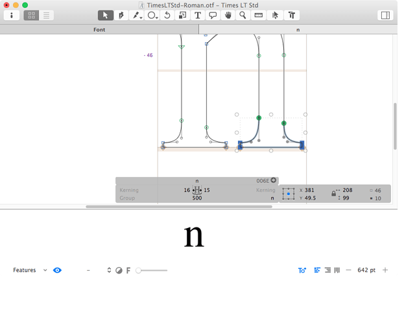The image size is (404, 324).
Task: Choose the Text tool
Action: [x=197, y=15]
